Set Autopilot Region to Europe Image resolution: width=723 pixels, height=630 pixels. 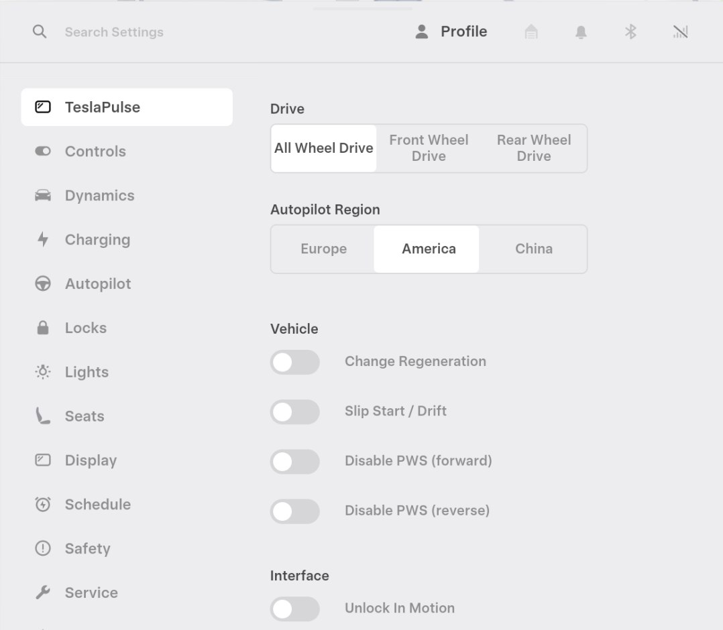point(324,249)
